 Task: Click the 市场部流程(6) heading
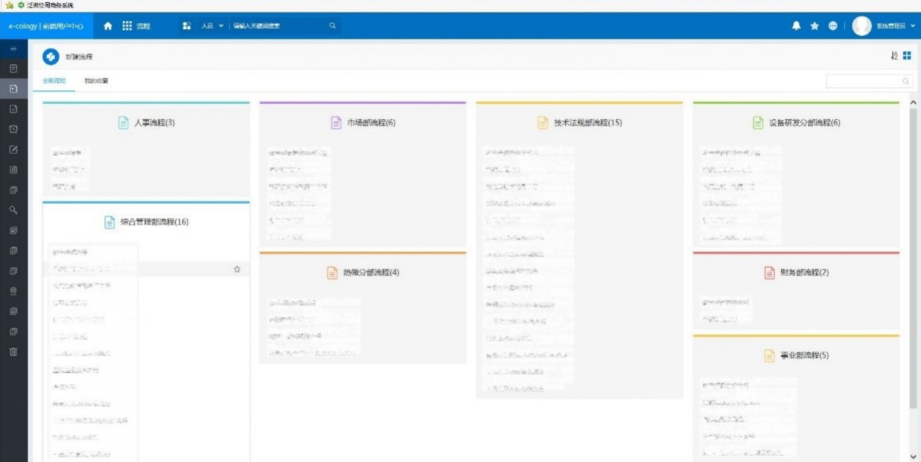[371, 123]
